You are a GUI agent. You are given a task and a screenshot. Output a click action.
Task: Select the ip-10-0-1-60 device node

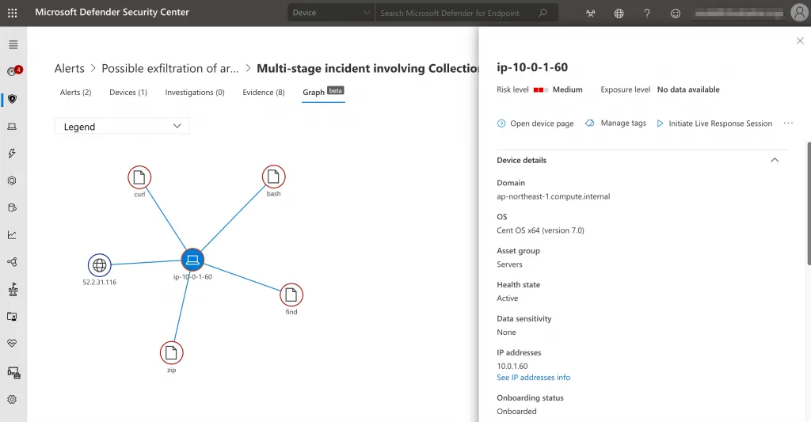coord(192,259)
